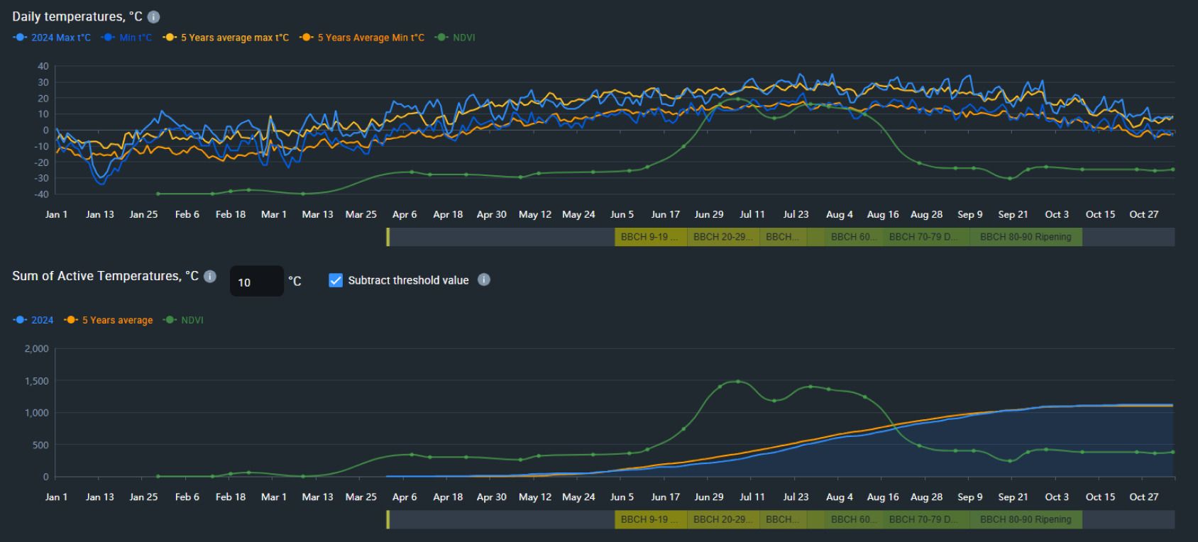Click sowing start marker on lower timeline
This screenshot has height=542, width=1198.
pyautogui.click(x=388, y=519)
